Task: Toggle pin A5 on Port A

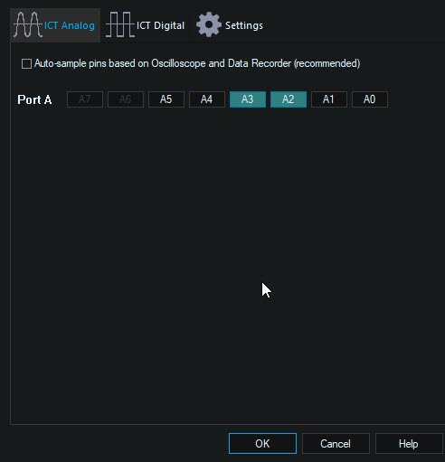Action: (166, 99)
